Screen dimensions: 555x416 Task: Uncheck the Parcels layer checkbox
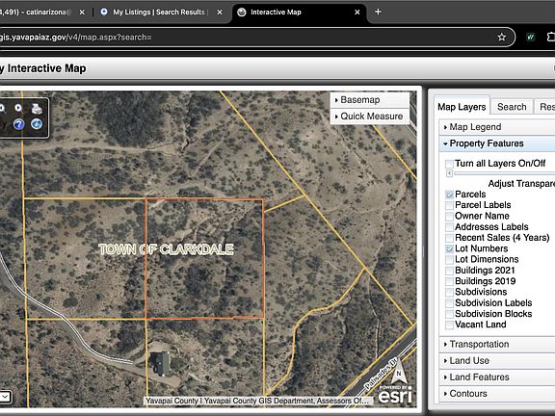449,195
